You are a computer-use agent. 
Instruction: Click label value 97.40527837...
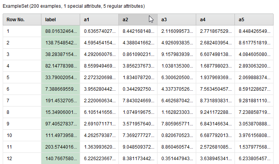tap(60, 124)
